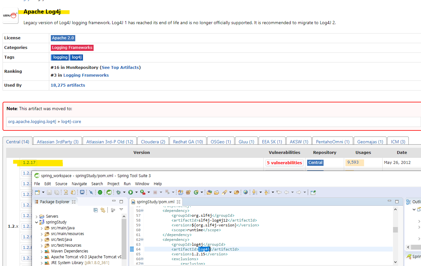Viewport: 421px width, 266px height.
Task: Click the New wizard toolbar icon
Action: pos(37,192)
